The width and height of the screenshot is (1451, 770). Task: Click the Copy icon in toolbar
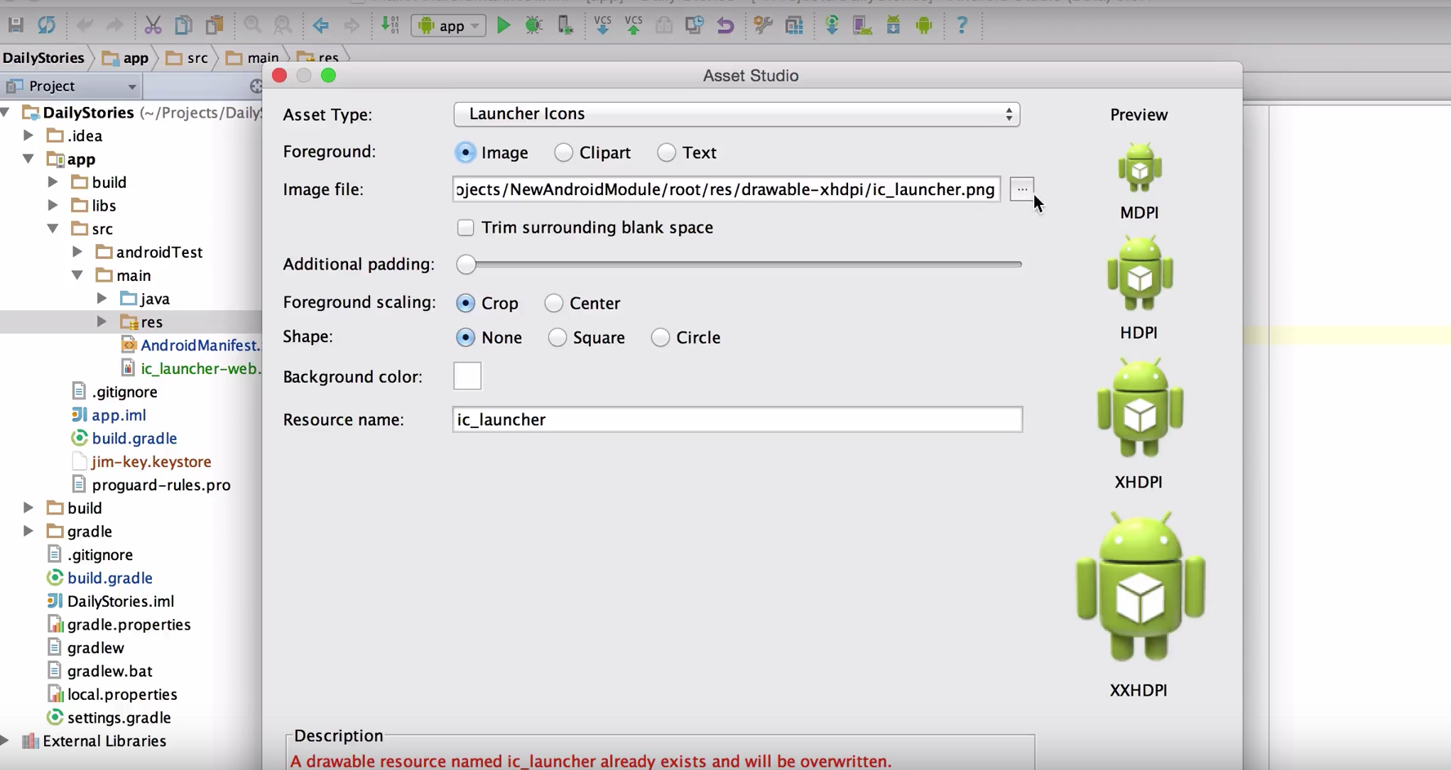tap(184, 25)
